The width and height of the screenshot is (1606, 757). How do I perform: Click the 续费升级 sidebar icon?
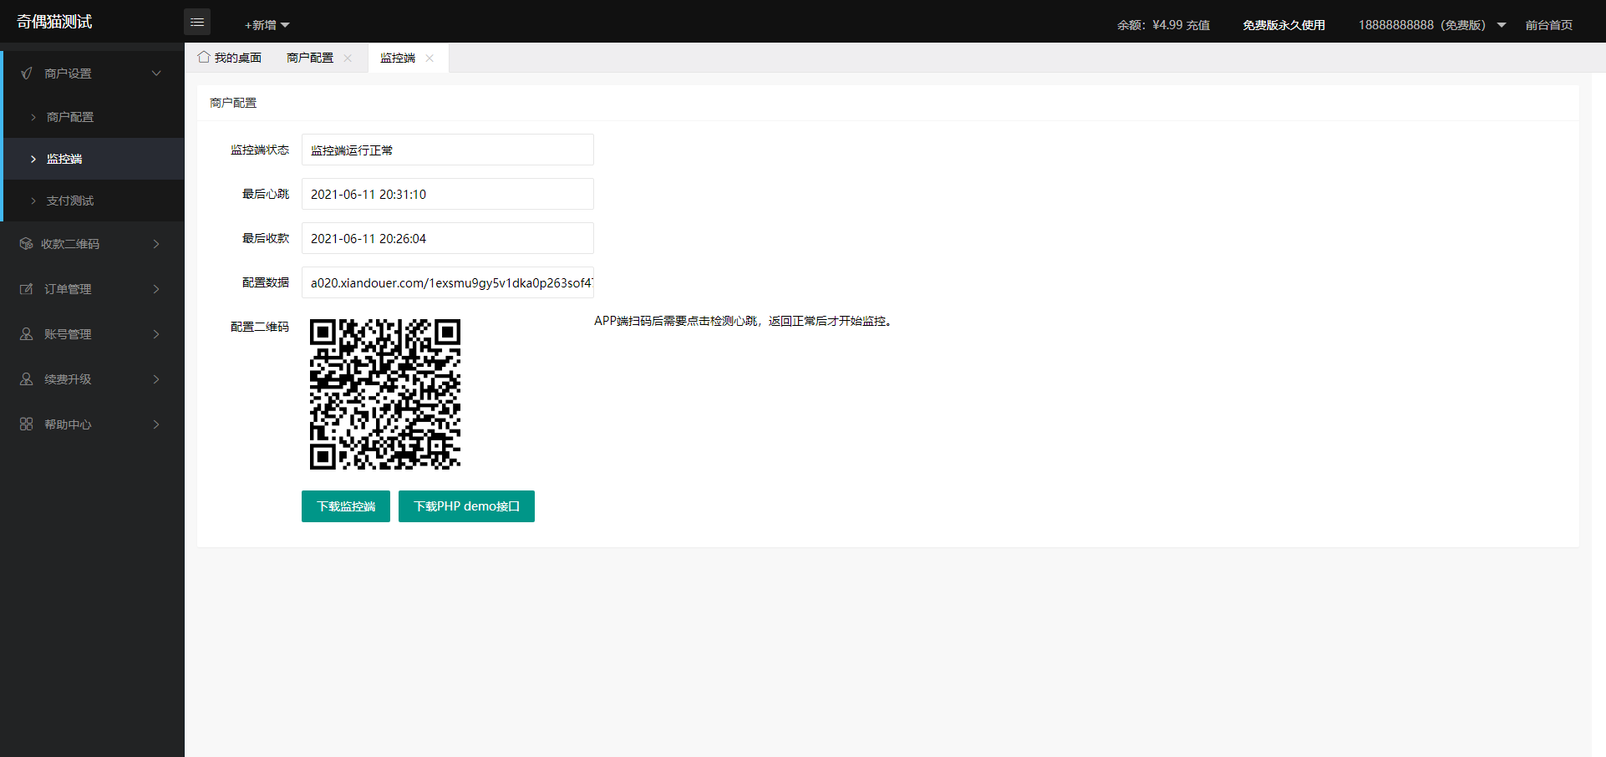pyautogui.click(x=27, y=379)
